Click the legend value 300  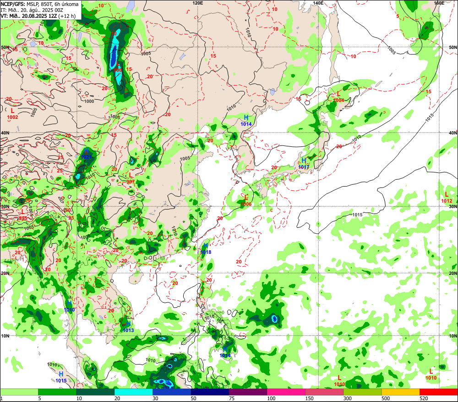(348, 398)
